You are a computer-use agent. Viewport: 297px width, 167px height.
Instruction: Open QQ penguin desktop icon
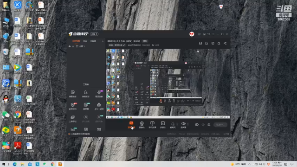6,100
